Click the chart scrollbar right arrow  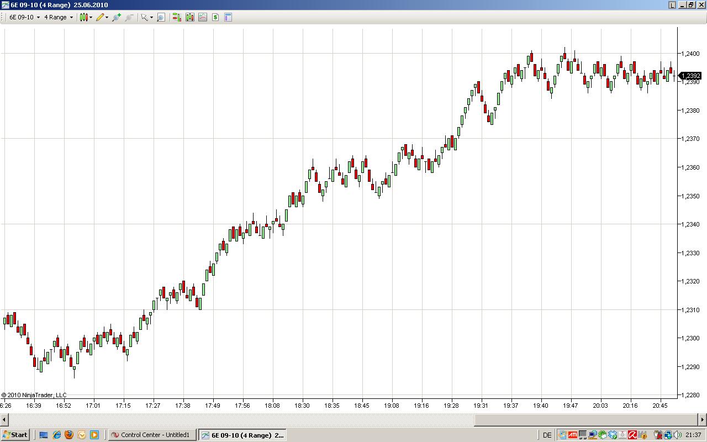(x=702, y=419)
